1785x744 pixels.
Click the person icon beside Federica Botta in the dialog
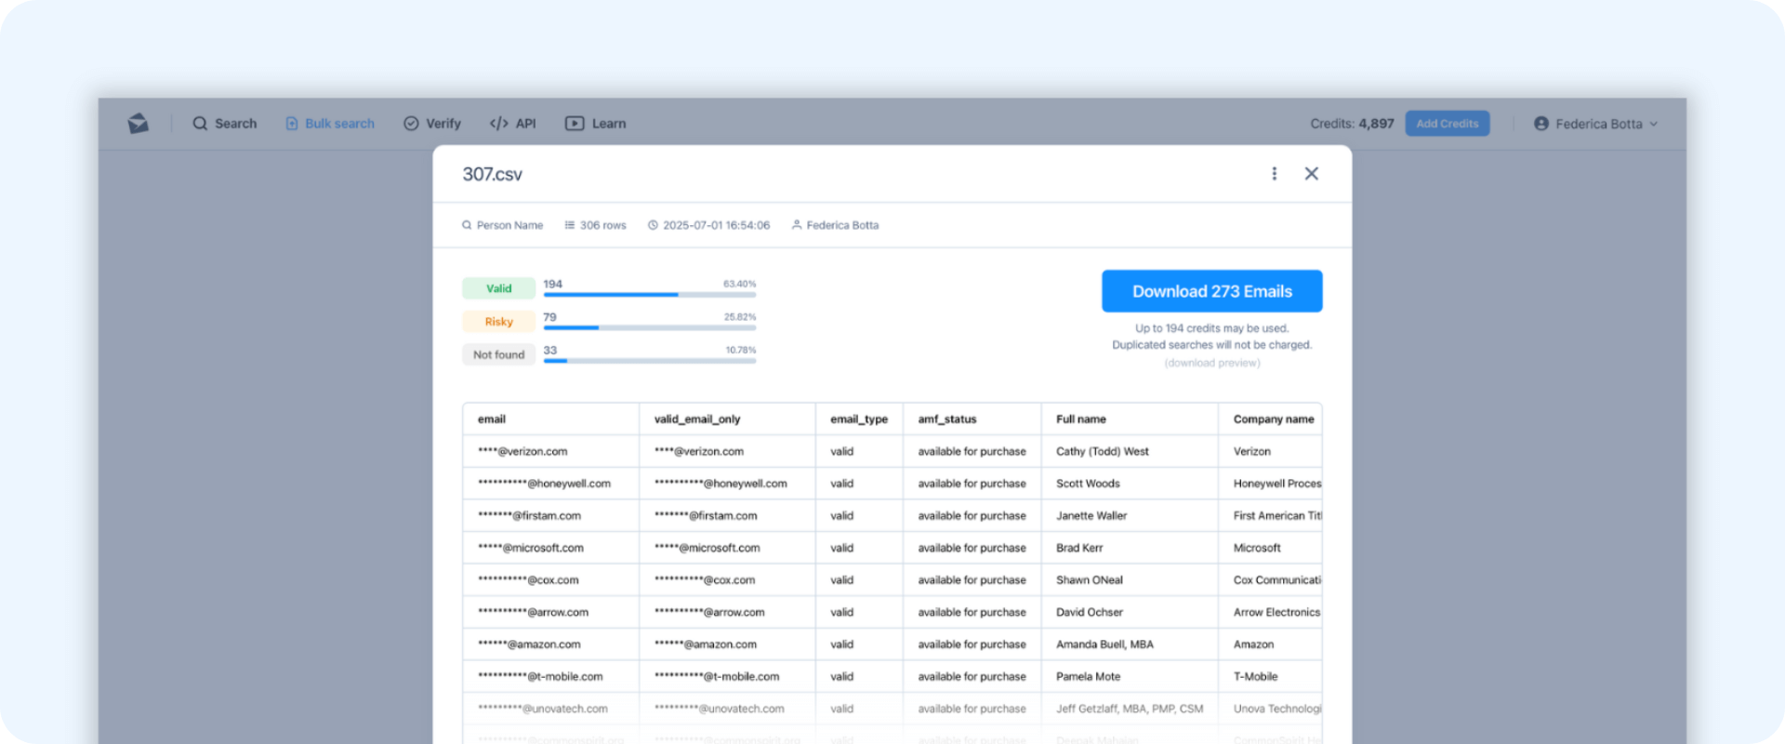click(797, 225)
